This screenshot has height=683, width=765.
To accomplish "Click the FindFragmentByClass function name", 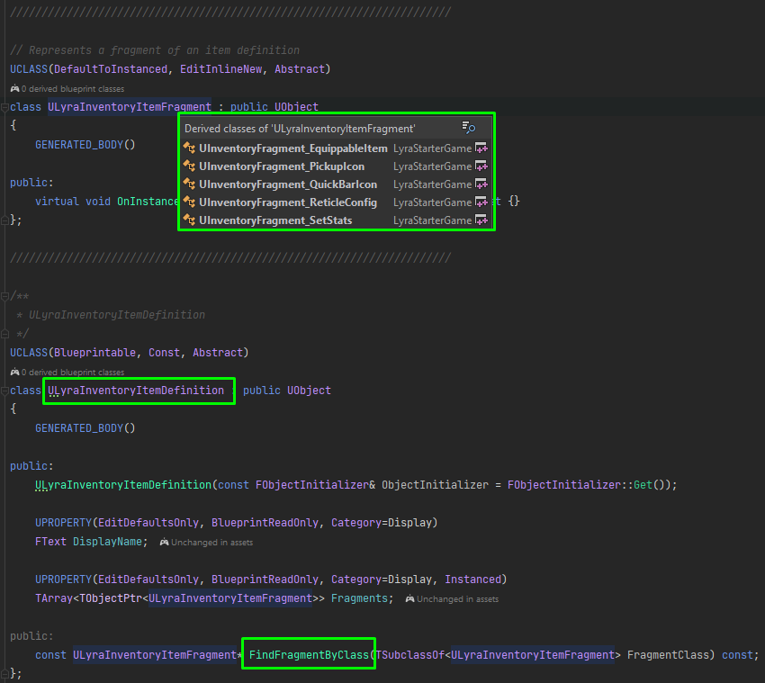I will (x=309, y=655).
